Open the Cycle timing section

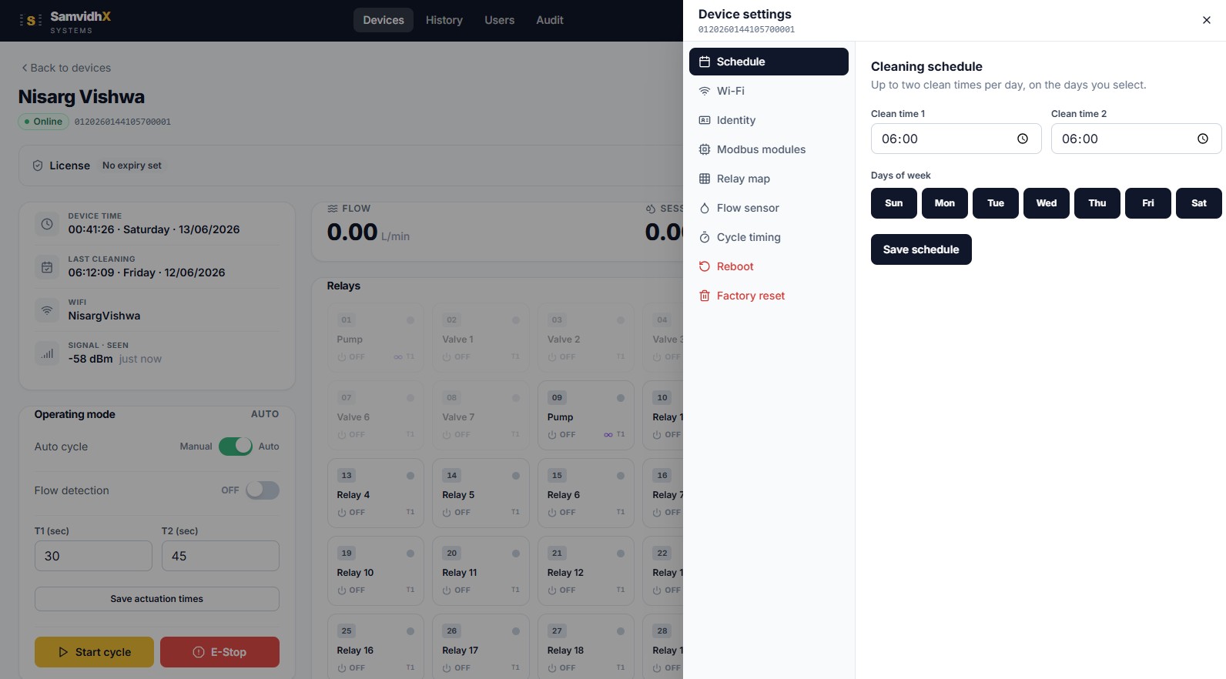pos(769,237)
